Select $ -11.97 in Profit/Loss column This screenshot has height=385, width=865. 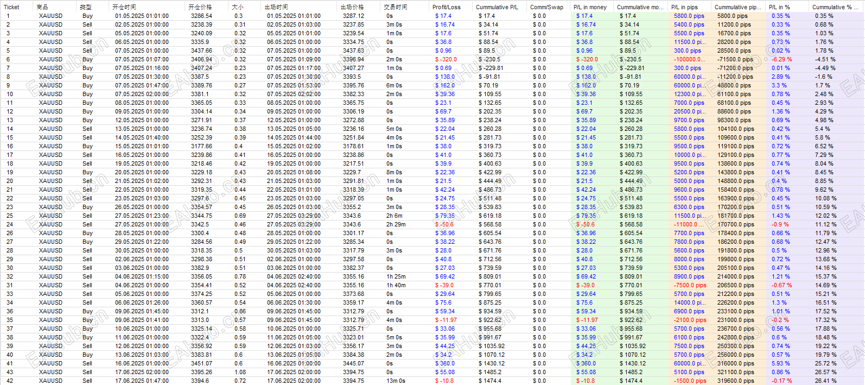pos(446,320)
